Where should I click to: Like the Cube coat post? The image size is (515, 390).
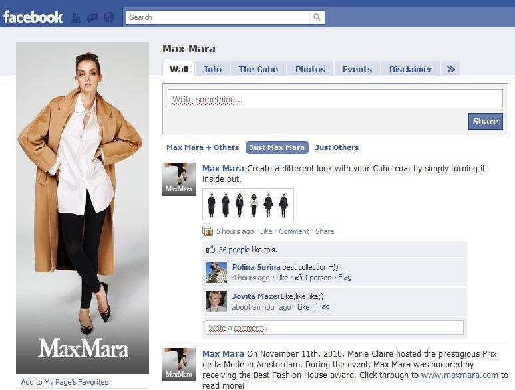pyautogui.click(x=266, y=231)
